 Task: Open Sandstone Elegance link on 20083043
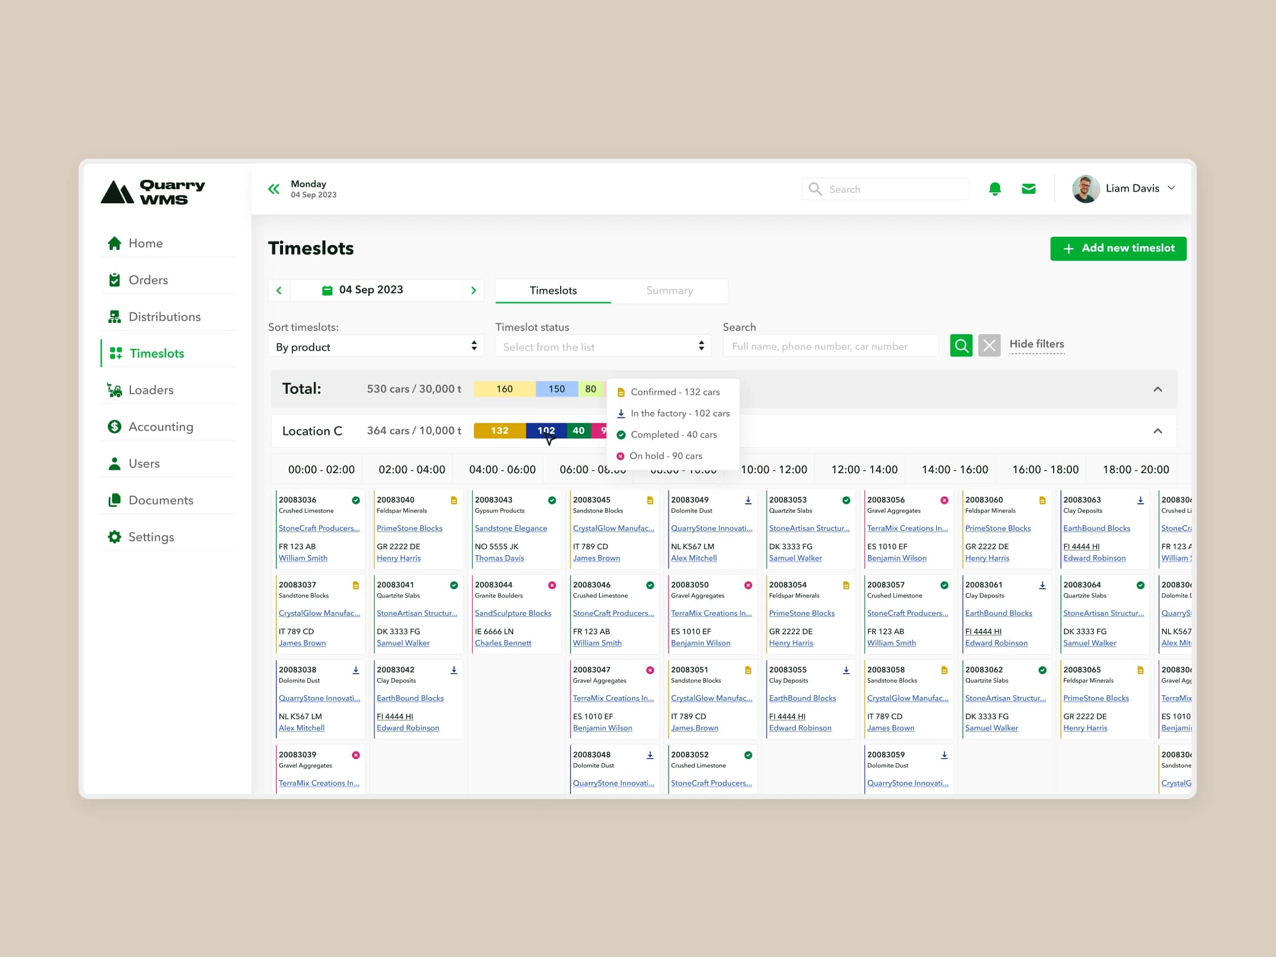(511, 529)
